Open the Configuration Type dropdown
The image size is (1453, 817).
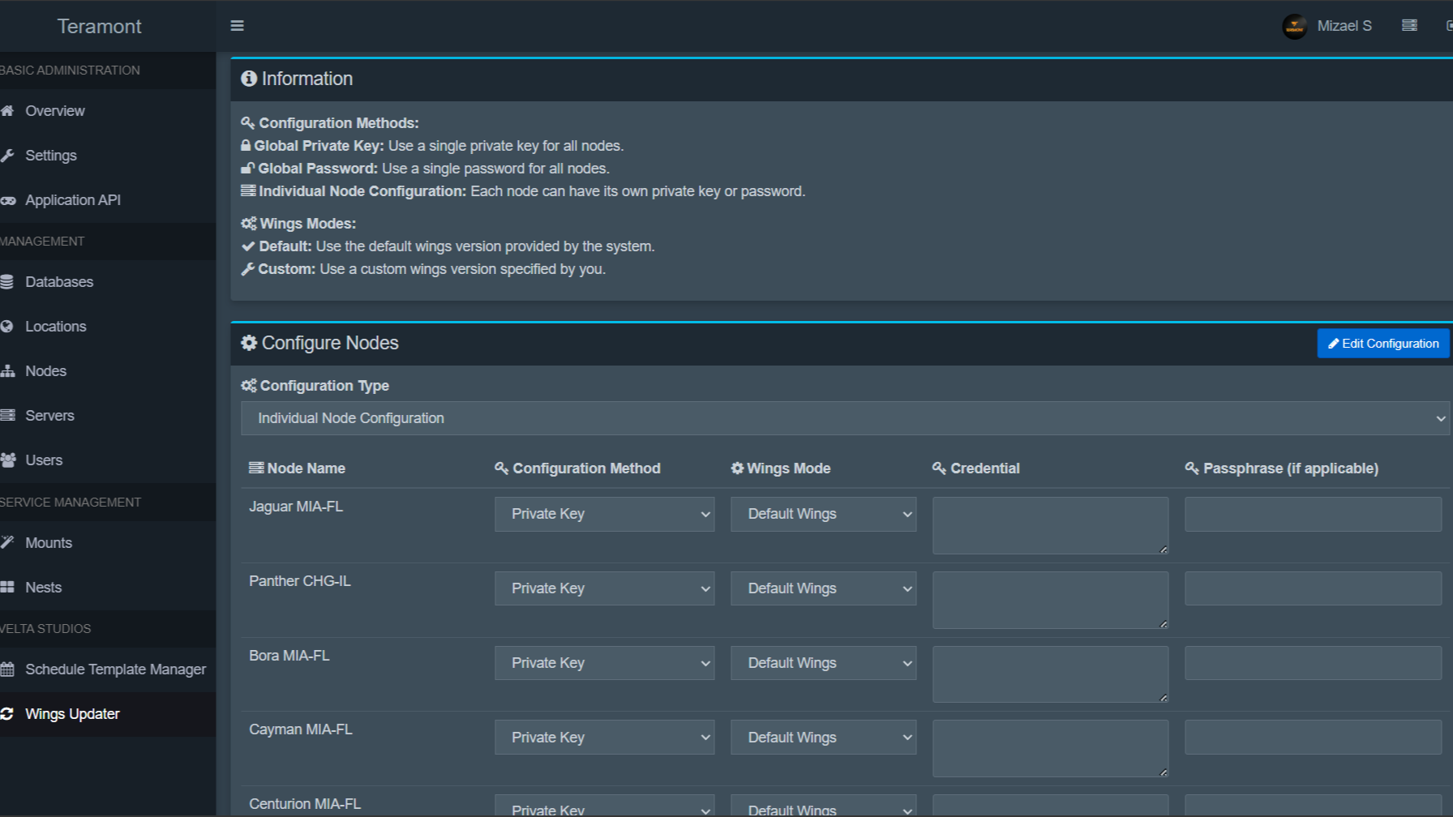pyautogui.click(x=844, y=418)
